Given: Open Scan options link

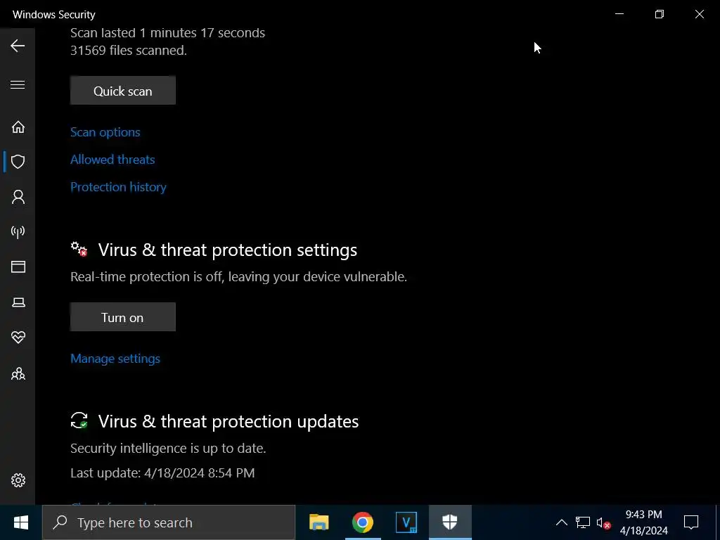Looking at the screenshot, I should [x=105, y=132].
